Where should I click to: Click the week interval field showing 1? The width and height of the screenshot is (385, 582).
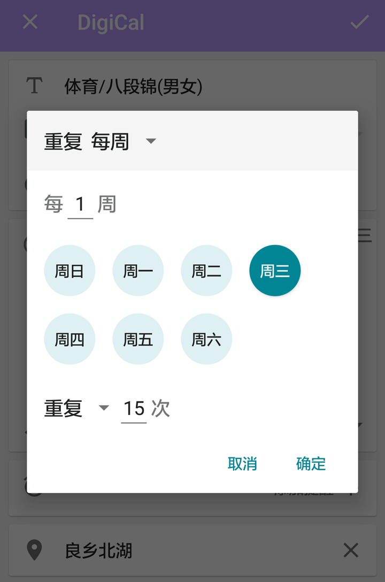[x=80, y=204]
